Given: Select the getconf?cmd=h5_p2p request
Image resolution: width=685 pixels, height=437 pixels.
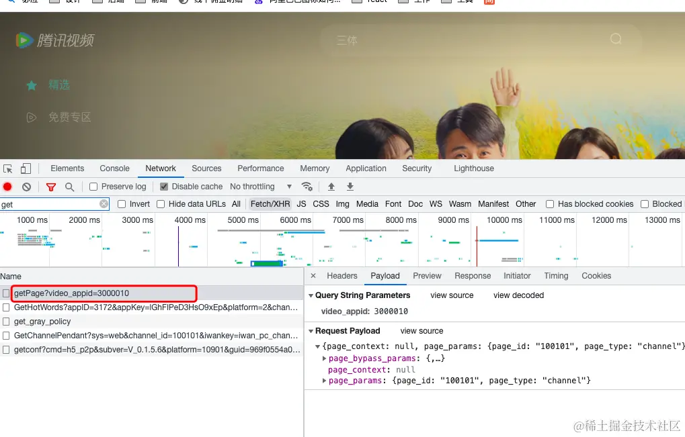Looking at the screenshot, I should tap(152, 350).
